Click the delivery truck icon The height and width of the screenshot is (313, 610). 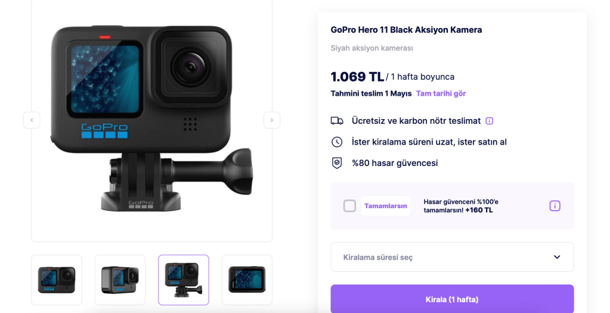[x=337, y=121]
